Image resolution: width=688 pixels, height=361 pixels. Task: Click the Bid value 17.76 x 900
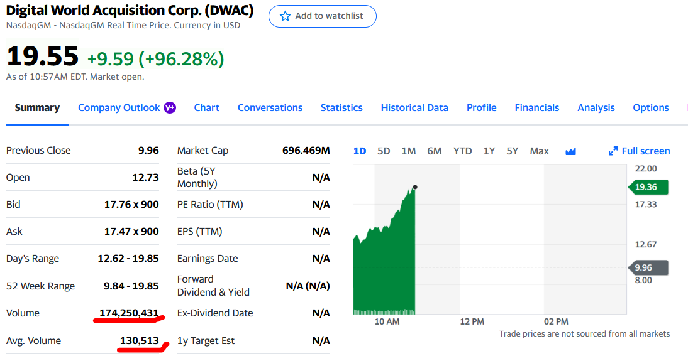coord(131,204)
